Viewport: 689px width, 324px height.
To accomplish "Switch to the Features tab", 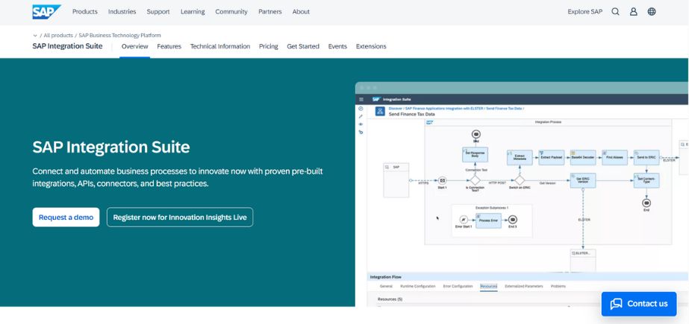I will coord(169,46).
